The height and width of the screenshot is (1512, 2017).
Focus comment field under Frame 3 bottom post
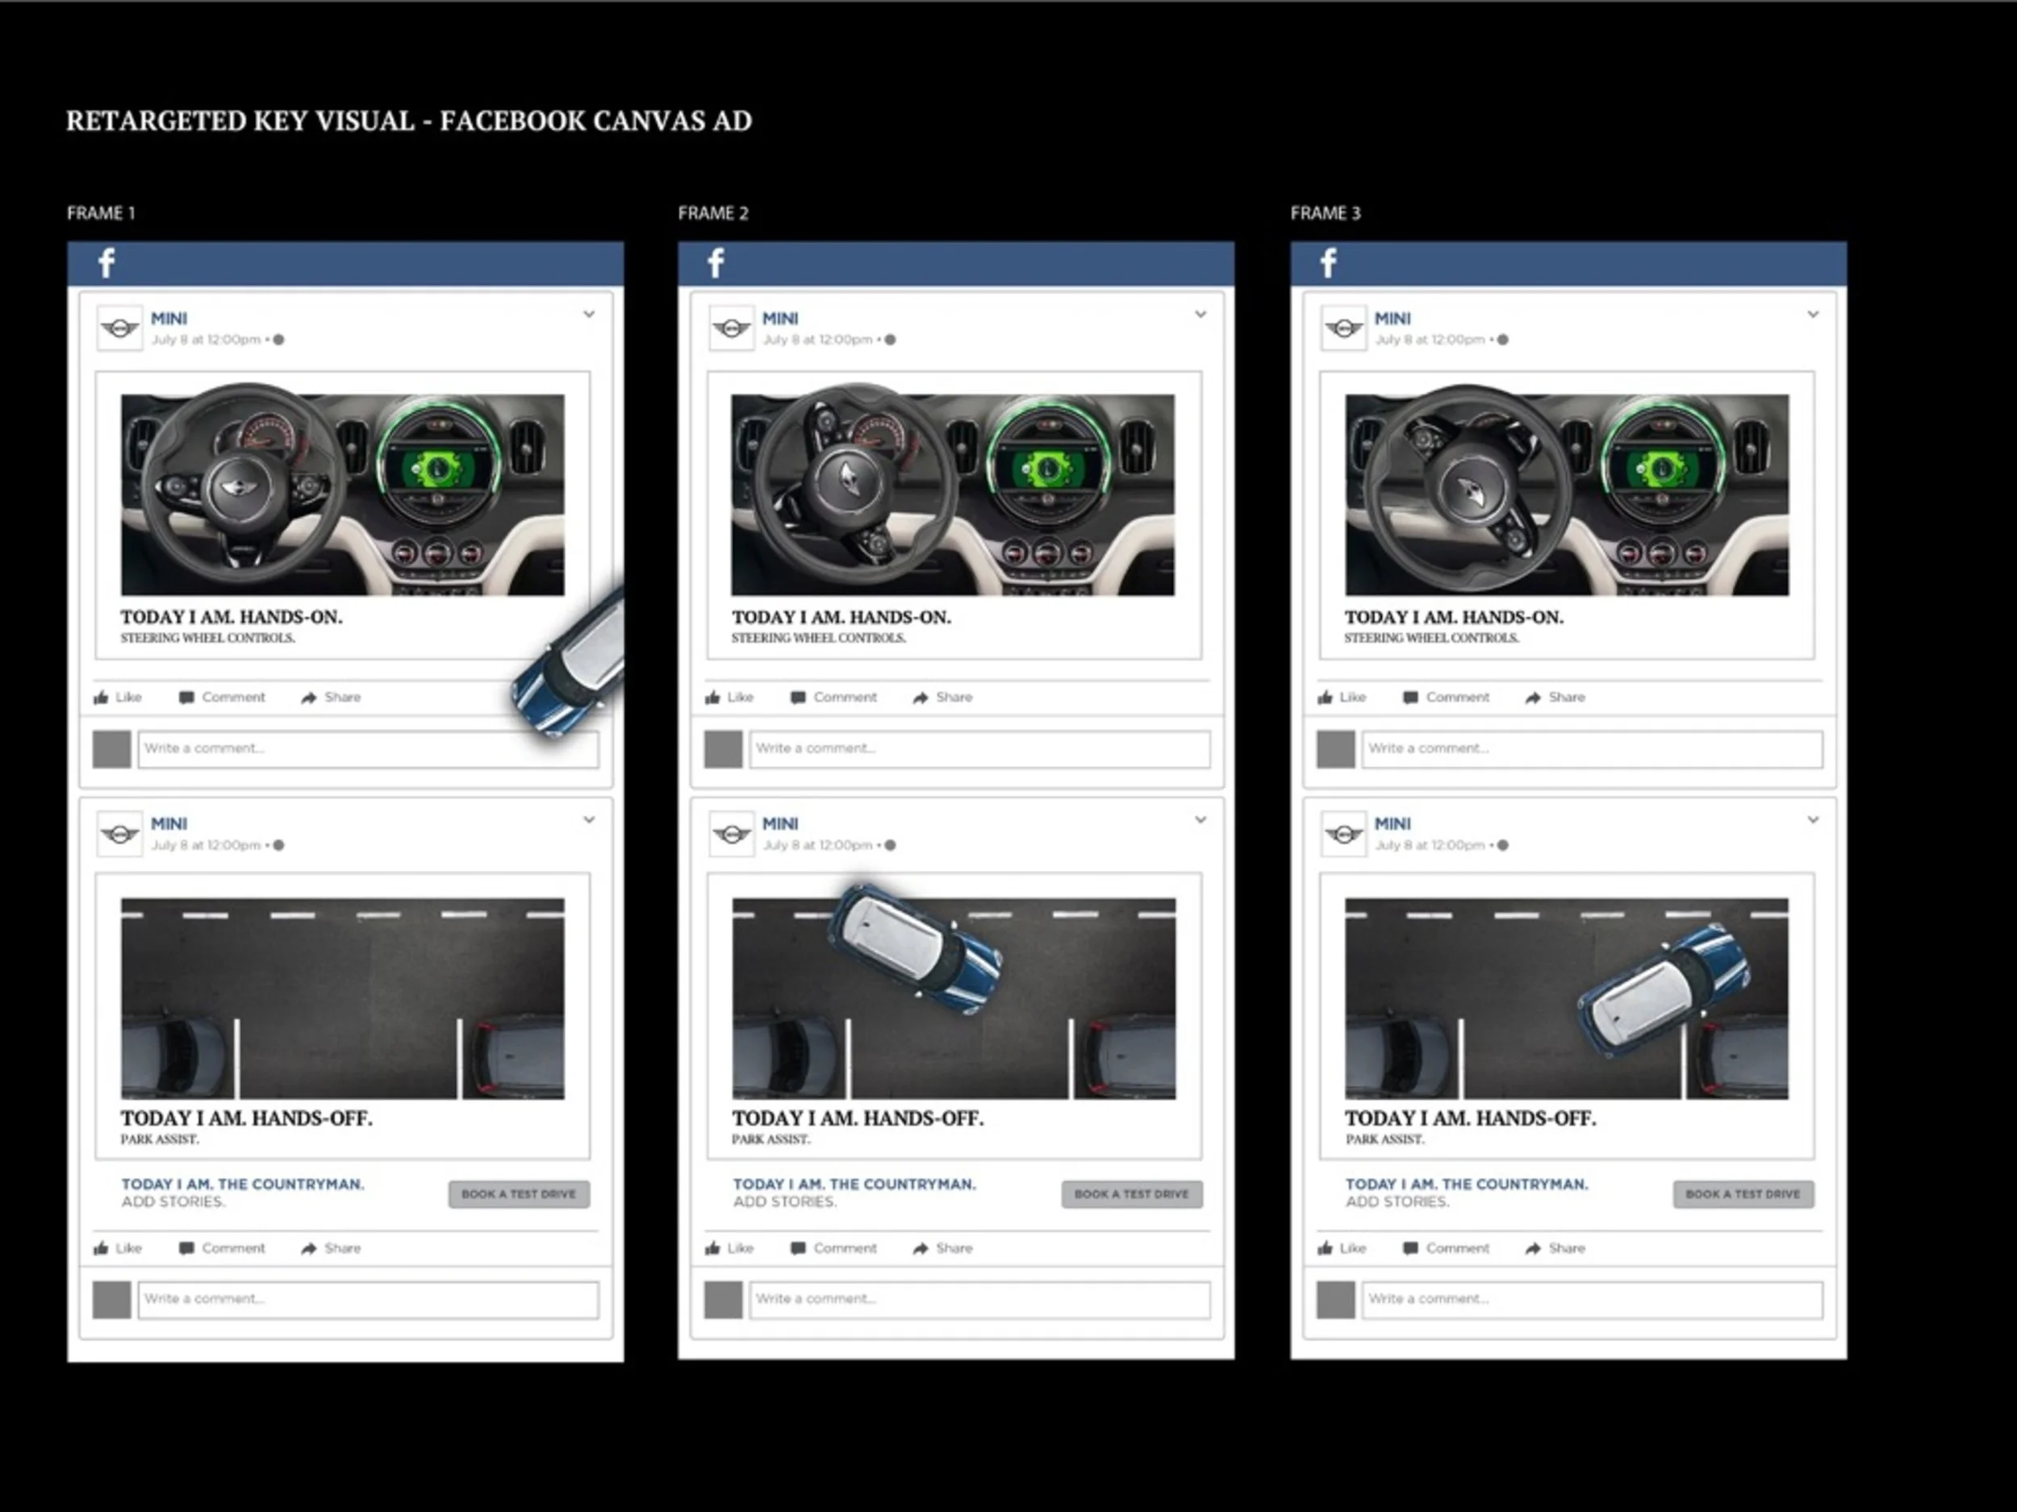click(1592, 1300)
